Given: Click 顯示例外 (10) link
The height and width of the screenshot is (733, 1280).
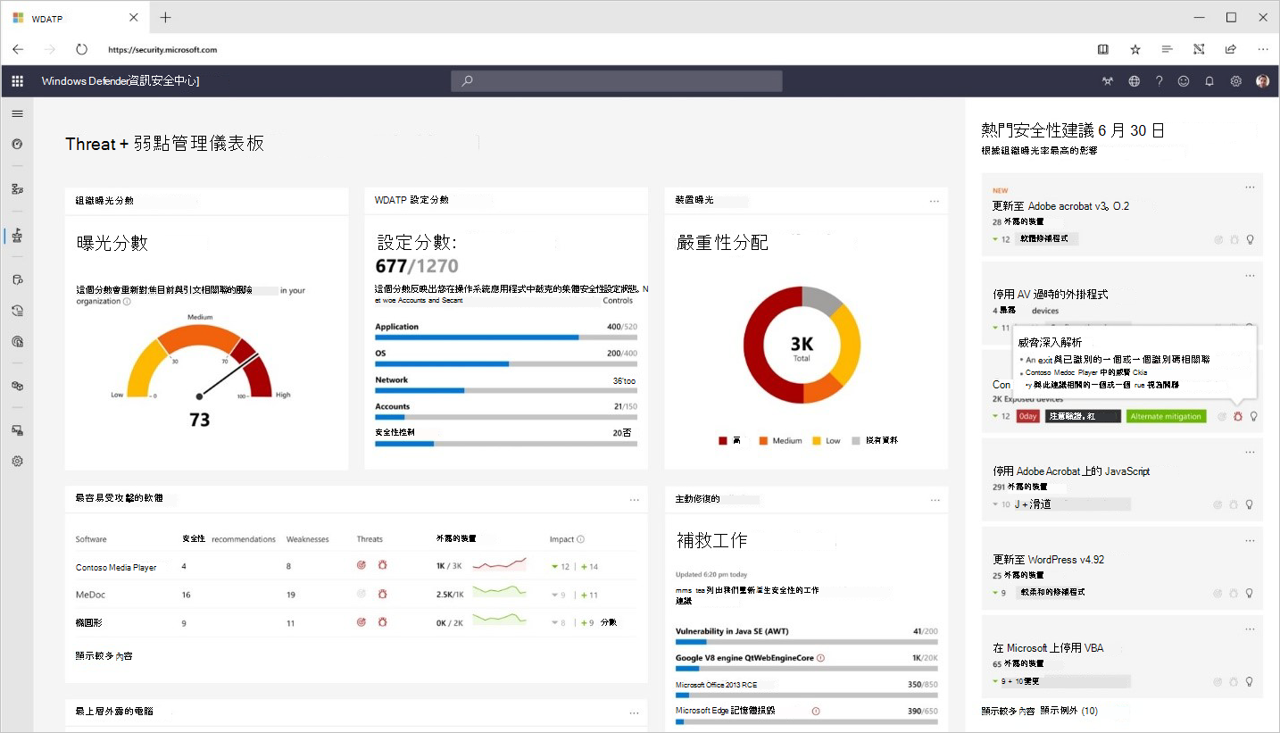Looking at the screenshot, I should (1069, 712).
